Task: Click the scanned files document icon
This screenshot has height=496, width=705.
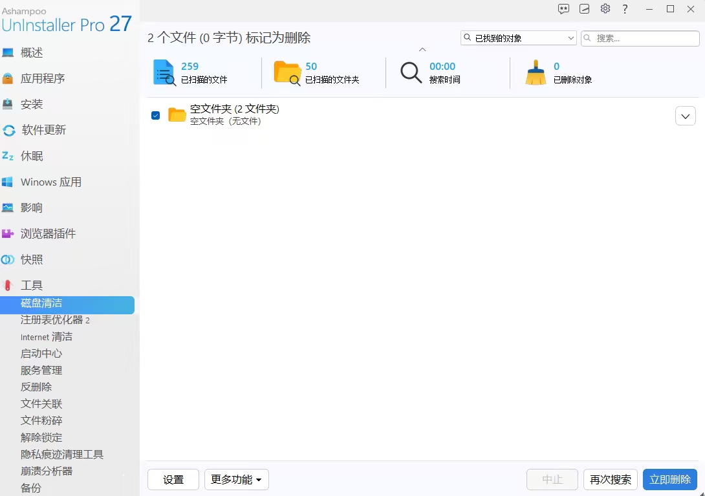Action: pyautogui.click(x=164, y=72)
